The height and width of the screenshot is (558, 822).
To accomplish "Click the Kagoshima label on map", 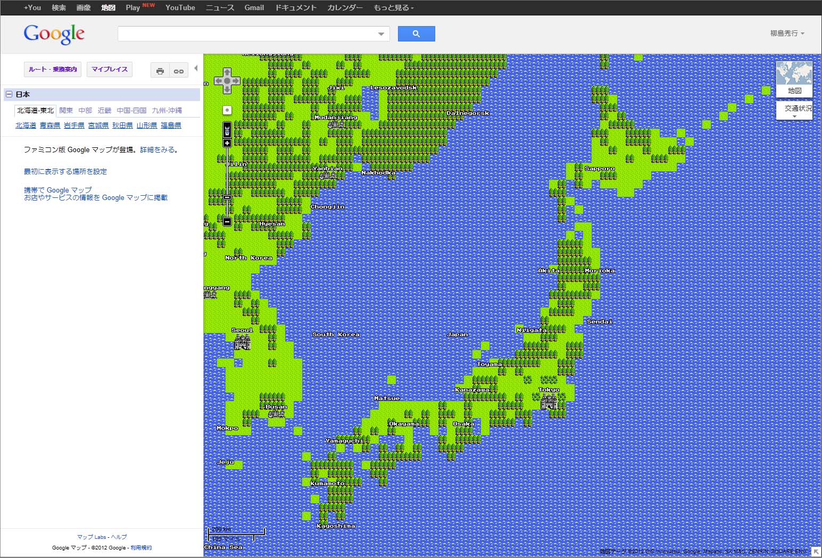I will pos(336,526).
